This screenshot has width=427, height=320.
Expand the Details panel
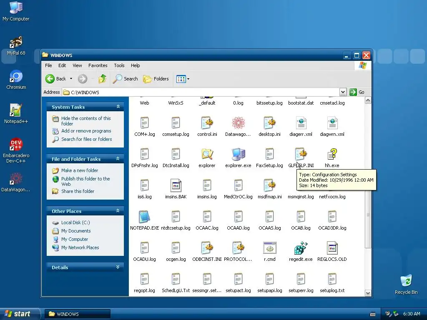118,267
